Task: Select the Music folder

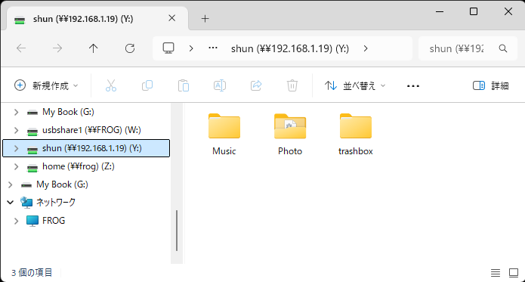Action: (x=224, y=135)
